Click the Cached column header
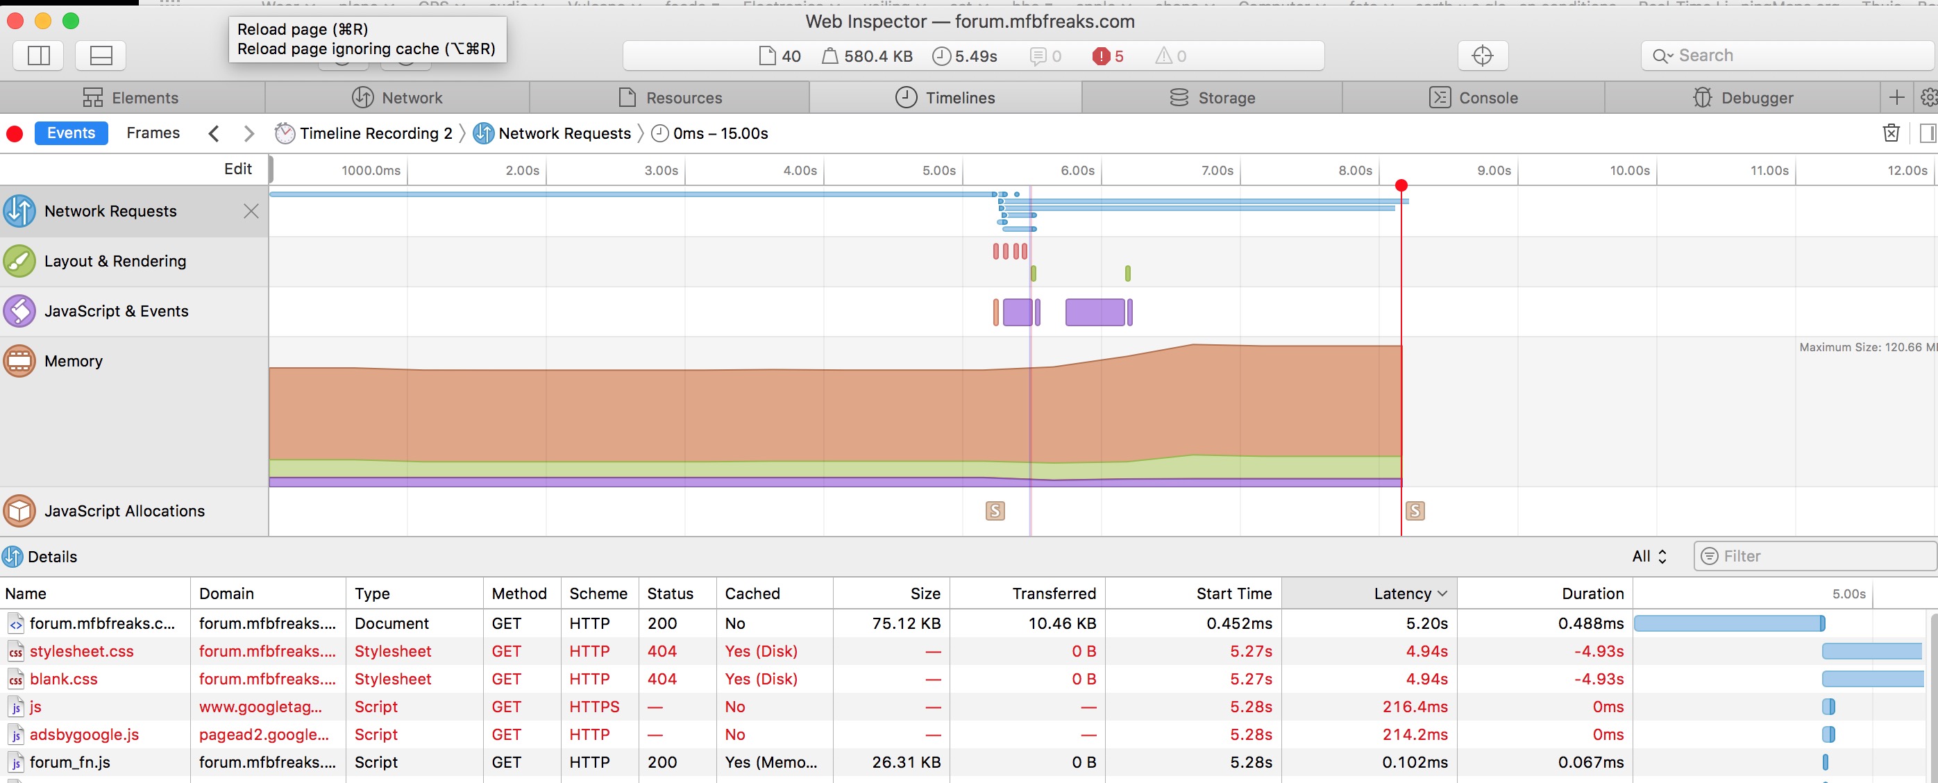Viewport: 1938px width, 783px height. [774, 593]
